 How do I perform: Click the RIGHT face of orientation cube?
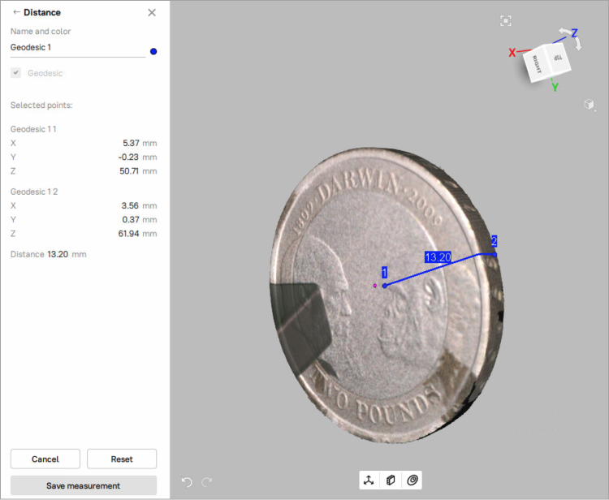coord(537,65)
